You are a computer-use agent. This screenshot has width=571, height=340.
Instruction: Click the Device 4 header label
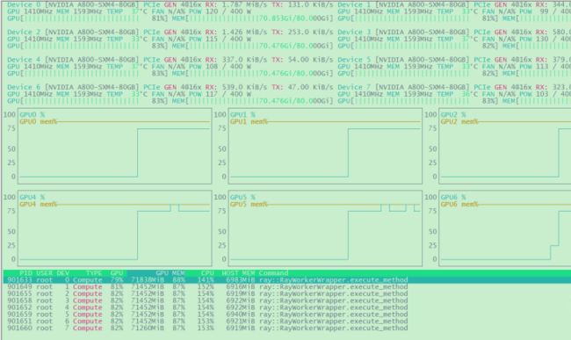(24, 60)
